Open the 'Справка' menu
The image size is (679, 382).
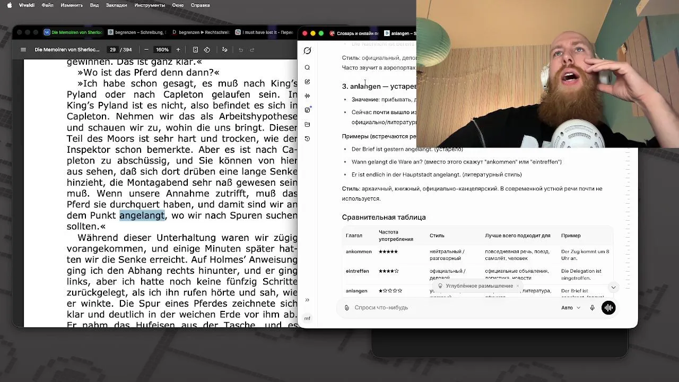(201, 5)
